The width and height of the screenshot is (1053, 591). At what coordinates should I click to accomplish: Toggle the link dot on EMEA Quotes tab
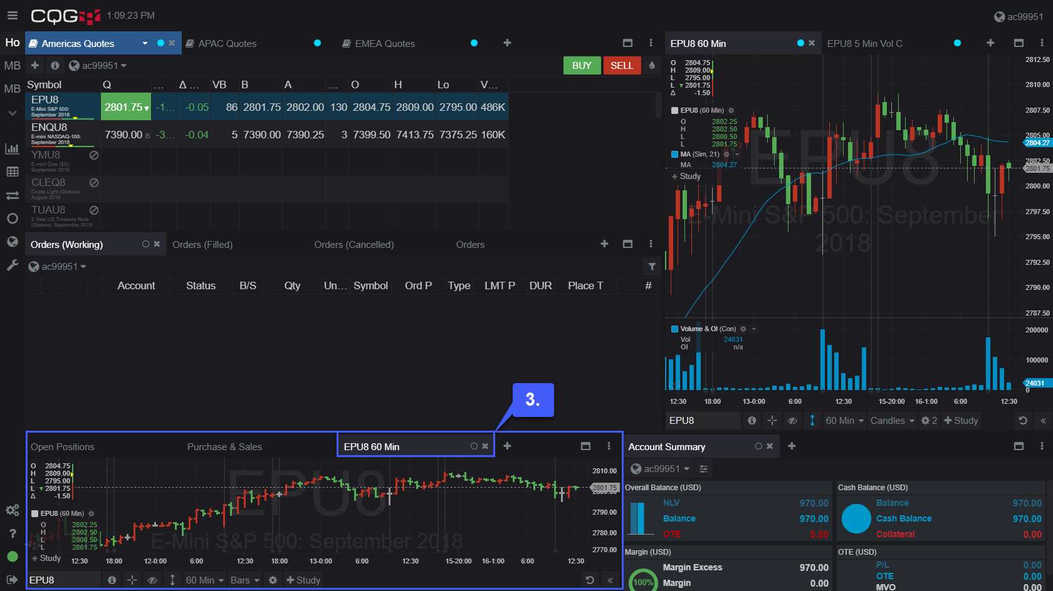pyautogui.click(x=474, y=43)
